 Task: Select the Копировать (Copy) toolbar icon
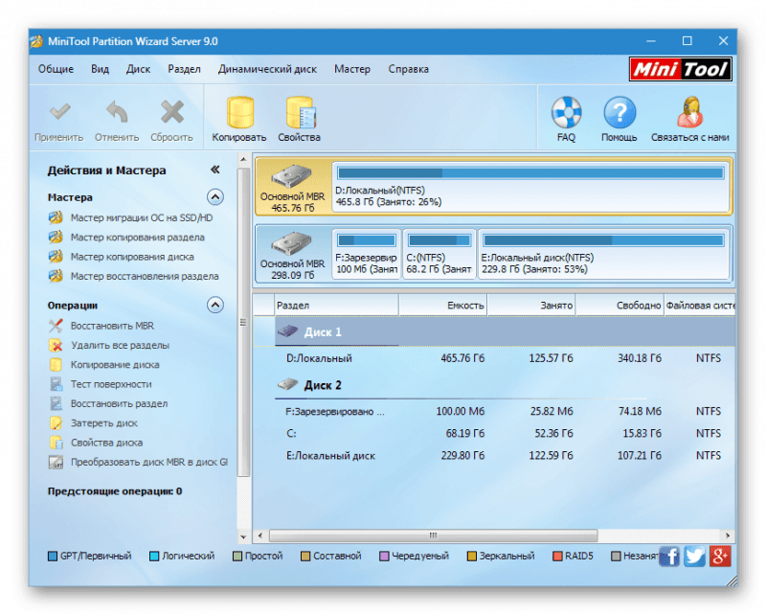click(238, 113)
